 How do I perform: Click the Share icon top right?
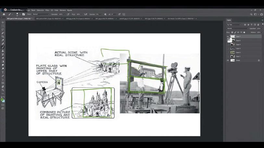(x=261, y=15)
